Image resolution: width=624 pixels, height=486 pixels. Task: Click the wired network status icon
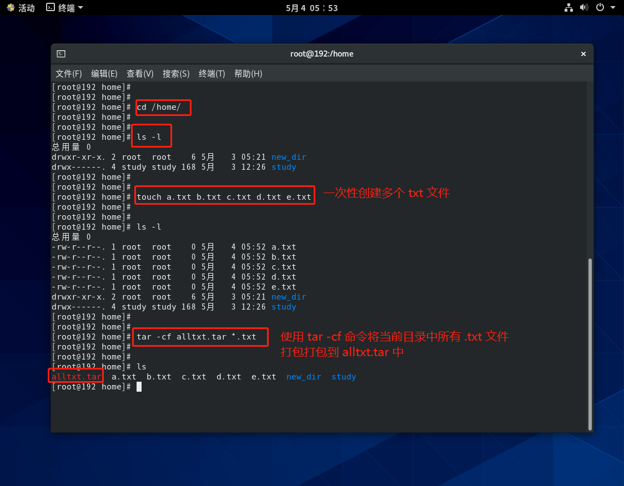tap(568, 8)
